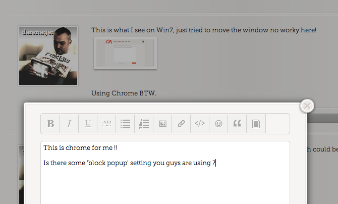
Task: Insert a bulleted list
Action: (x=125, y=124)
